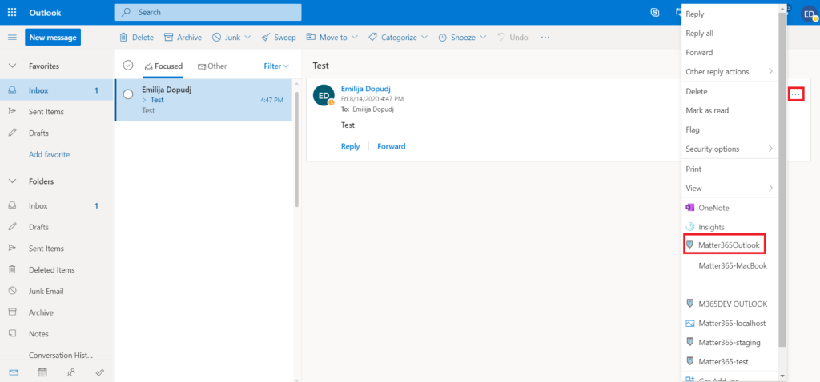820x382 pixels.
Task: Click the Undo toolbar button
Action: click(512, 37)
